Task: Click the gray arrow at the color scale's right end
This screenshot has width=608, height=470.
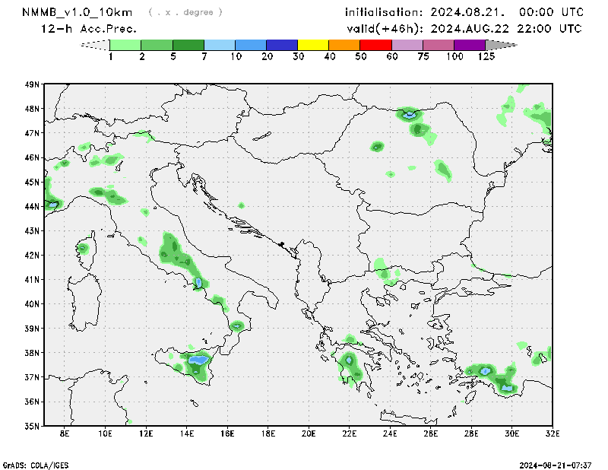Action: (501, 45)
